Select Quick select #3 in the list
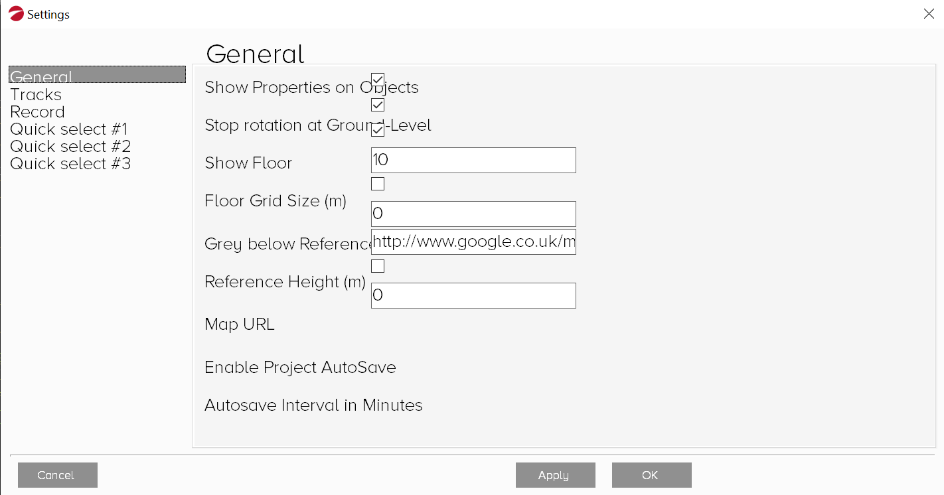Image resolution: width=944 pixels, height=495 pixels. (70, 164)
